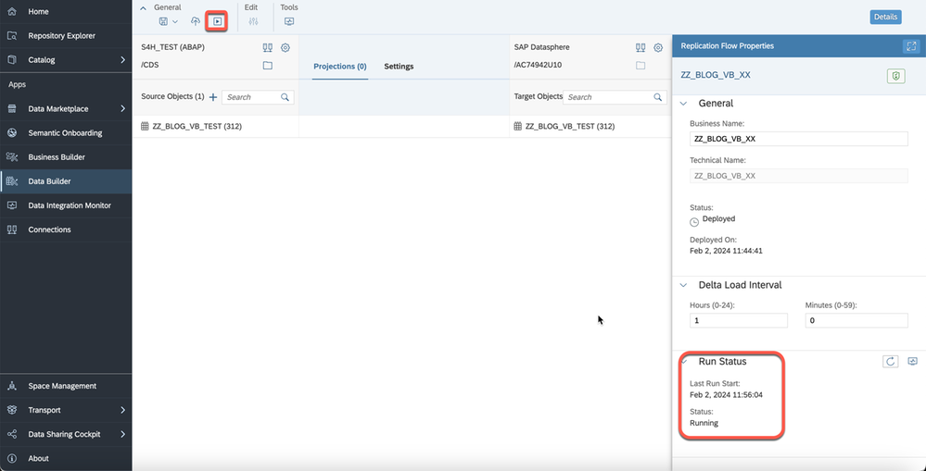Click the ZZ_BLOG_VB_XX flow title
Image resolution: width=926 pixels, height=471 pixels.
click(716, 76)
